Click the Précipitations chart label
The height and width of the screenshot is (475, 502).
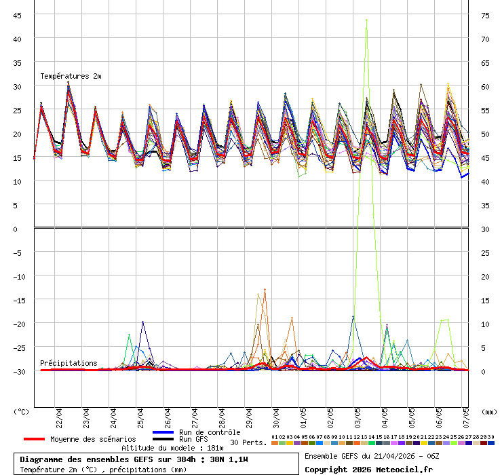(x=69, y=363)
